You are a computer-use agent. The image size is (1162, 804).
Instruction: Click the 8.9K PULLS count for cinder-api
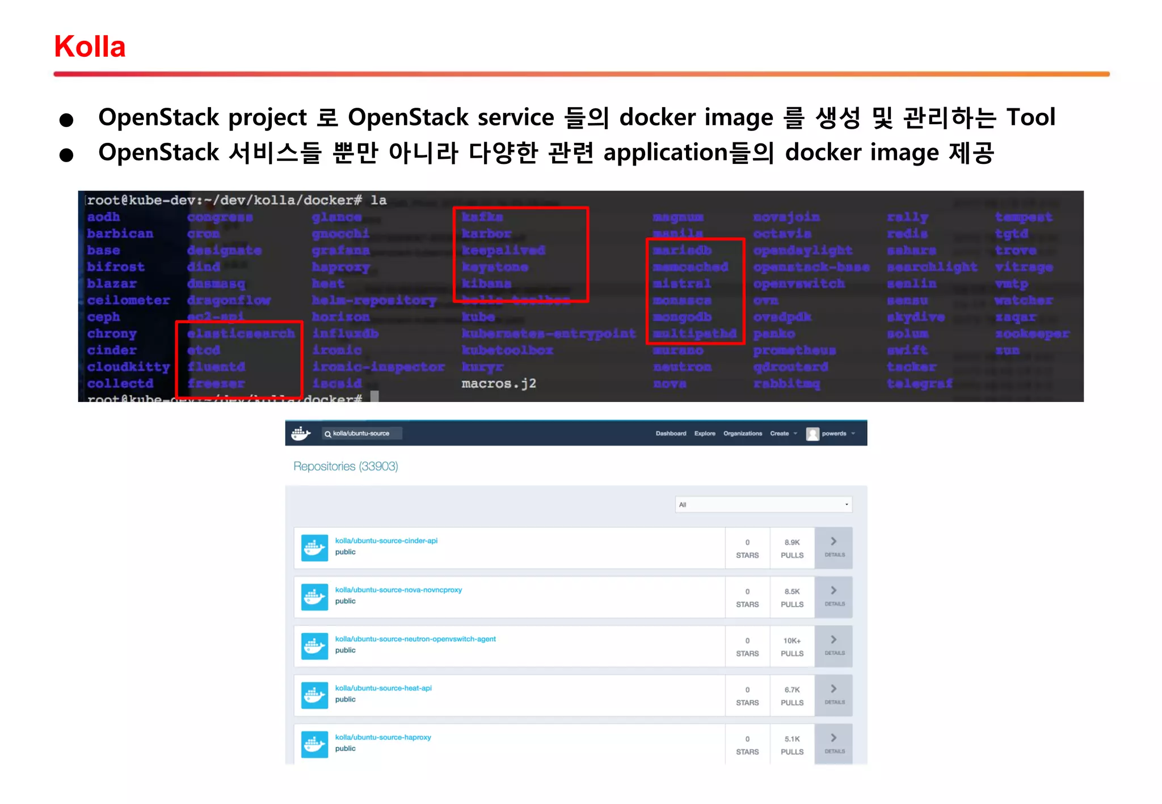792,548
